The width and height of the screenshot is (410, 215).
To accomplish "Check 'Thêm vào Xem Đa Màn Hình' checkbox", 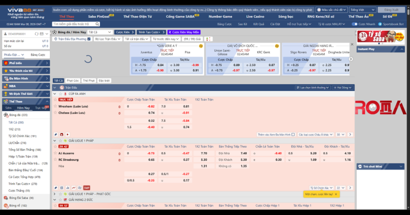I will tap(293, 135).
